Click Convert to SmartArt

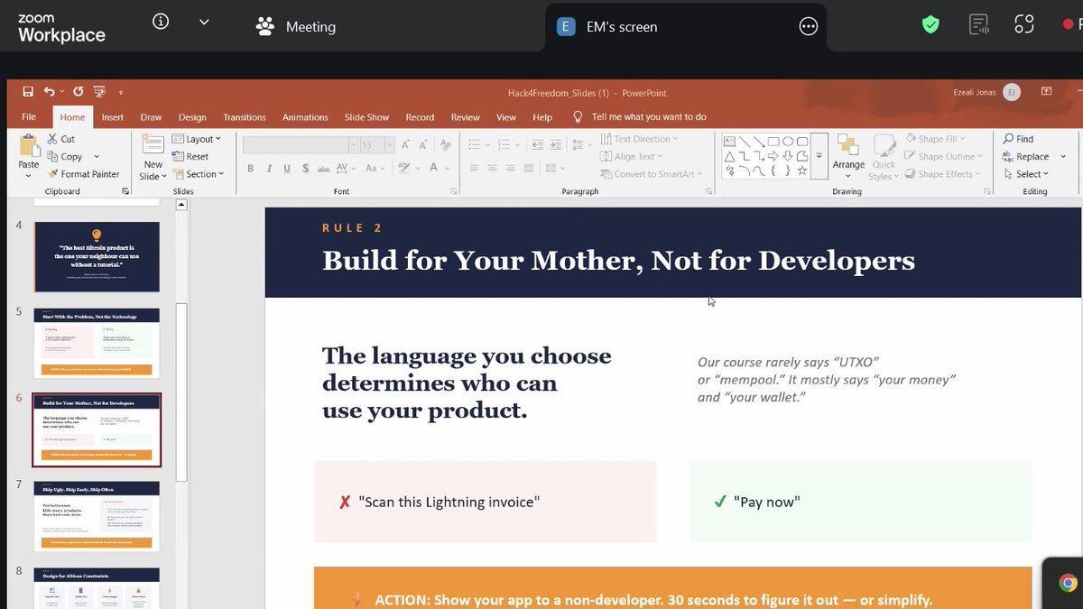(649, 174)
